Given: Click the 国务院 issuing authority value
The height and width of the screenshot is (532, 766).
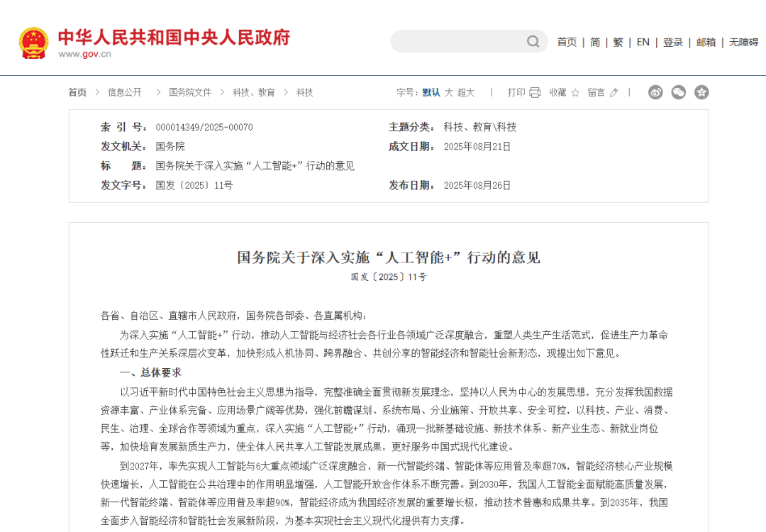Looking at the screenshot, I should click(170, 147).
